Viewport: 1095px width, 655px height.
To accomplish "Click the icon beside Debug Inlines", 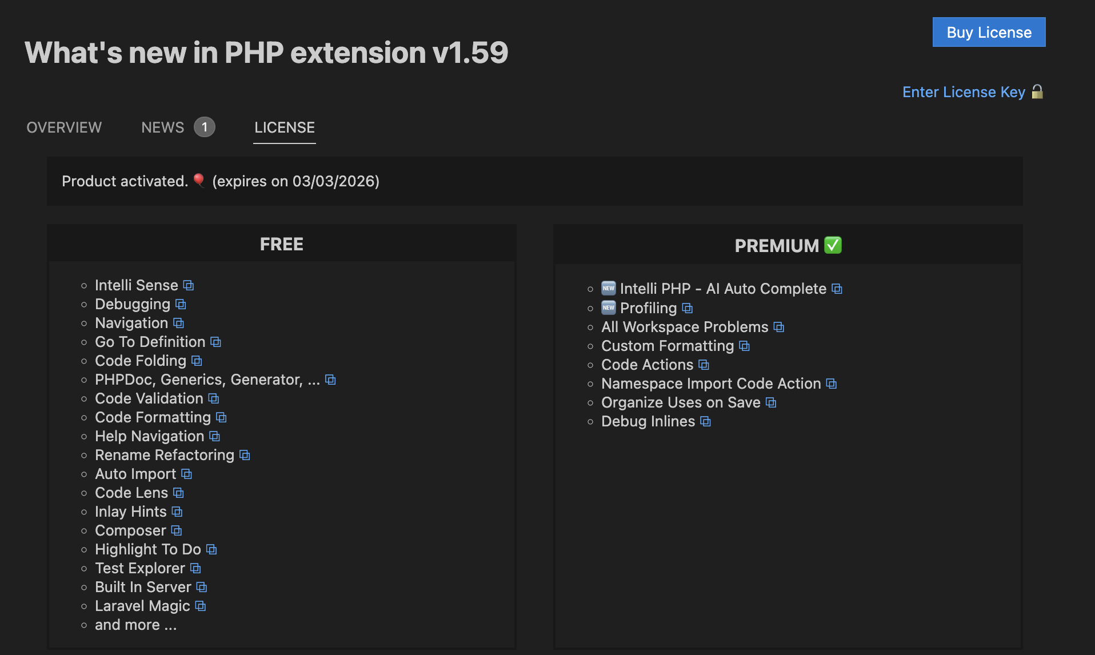I will point(706,421).
